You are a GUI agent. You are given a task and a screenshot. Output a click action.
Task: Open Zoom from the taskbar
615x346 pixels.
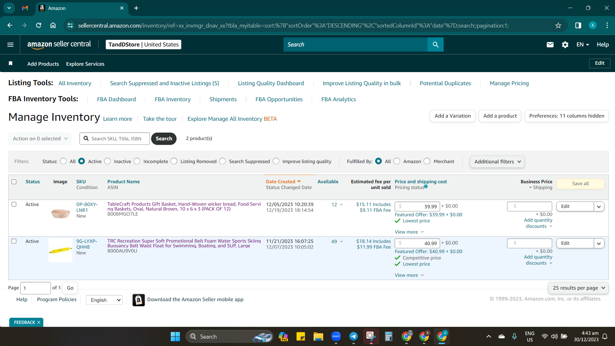click(336, 336)
